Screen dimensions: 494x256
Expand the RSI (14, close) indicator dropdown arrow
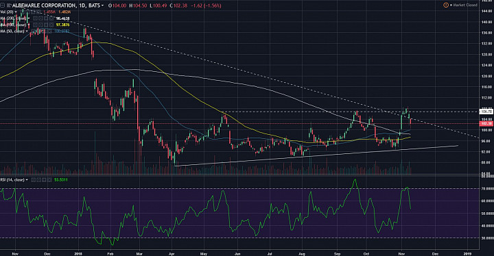(x=27, y=180)
